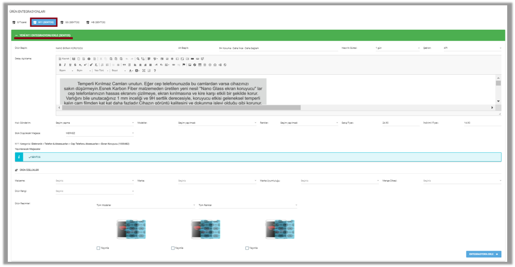Click the Entegrasyona Ekle button
Image resolution: width=515 pixels, height=267 pixels.
(483, 254)
